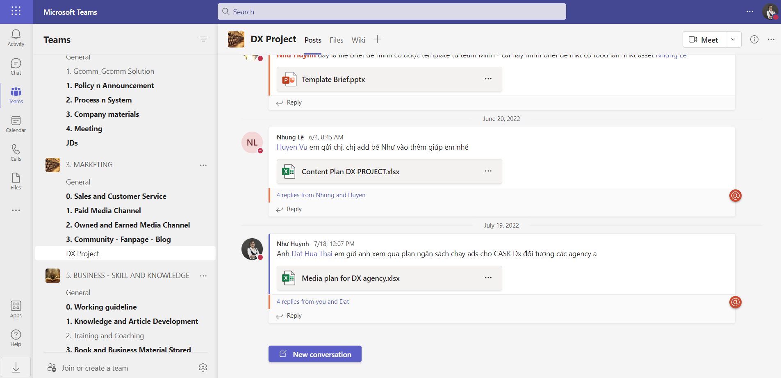The width and height of the screenshot is (781, 378).
Task: Click the Meet button
Action: pos(704,40)
